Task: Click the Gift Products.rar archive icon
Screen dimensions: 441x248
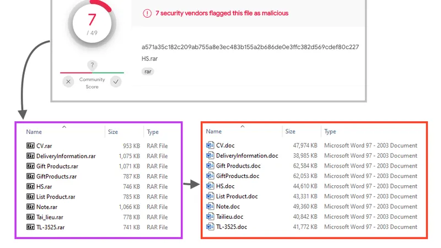Action: coord(30,166)
